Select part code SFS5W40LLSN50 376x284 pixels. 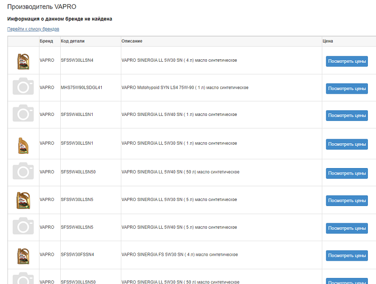78,172
